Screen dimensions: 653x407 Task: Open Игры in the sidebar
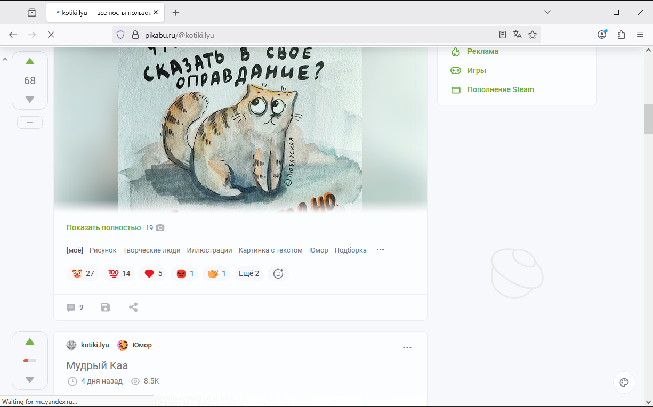click(477, 70)
